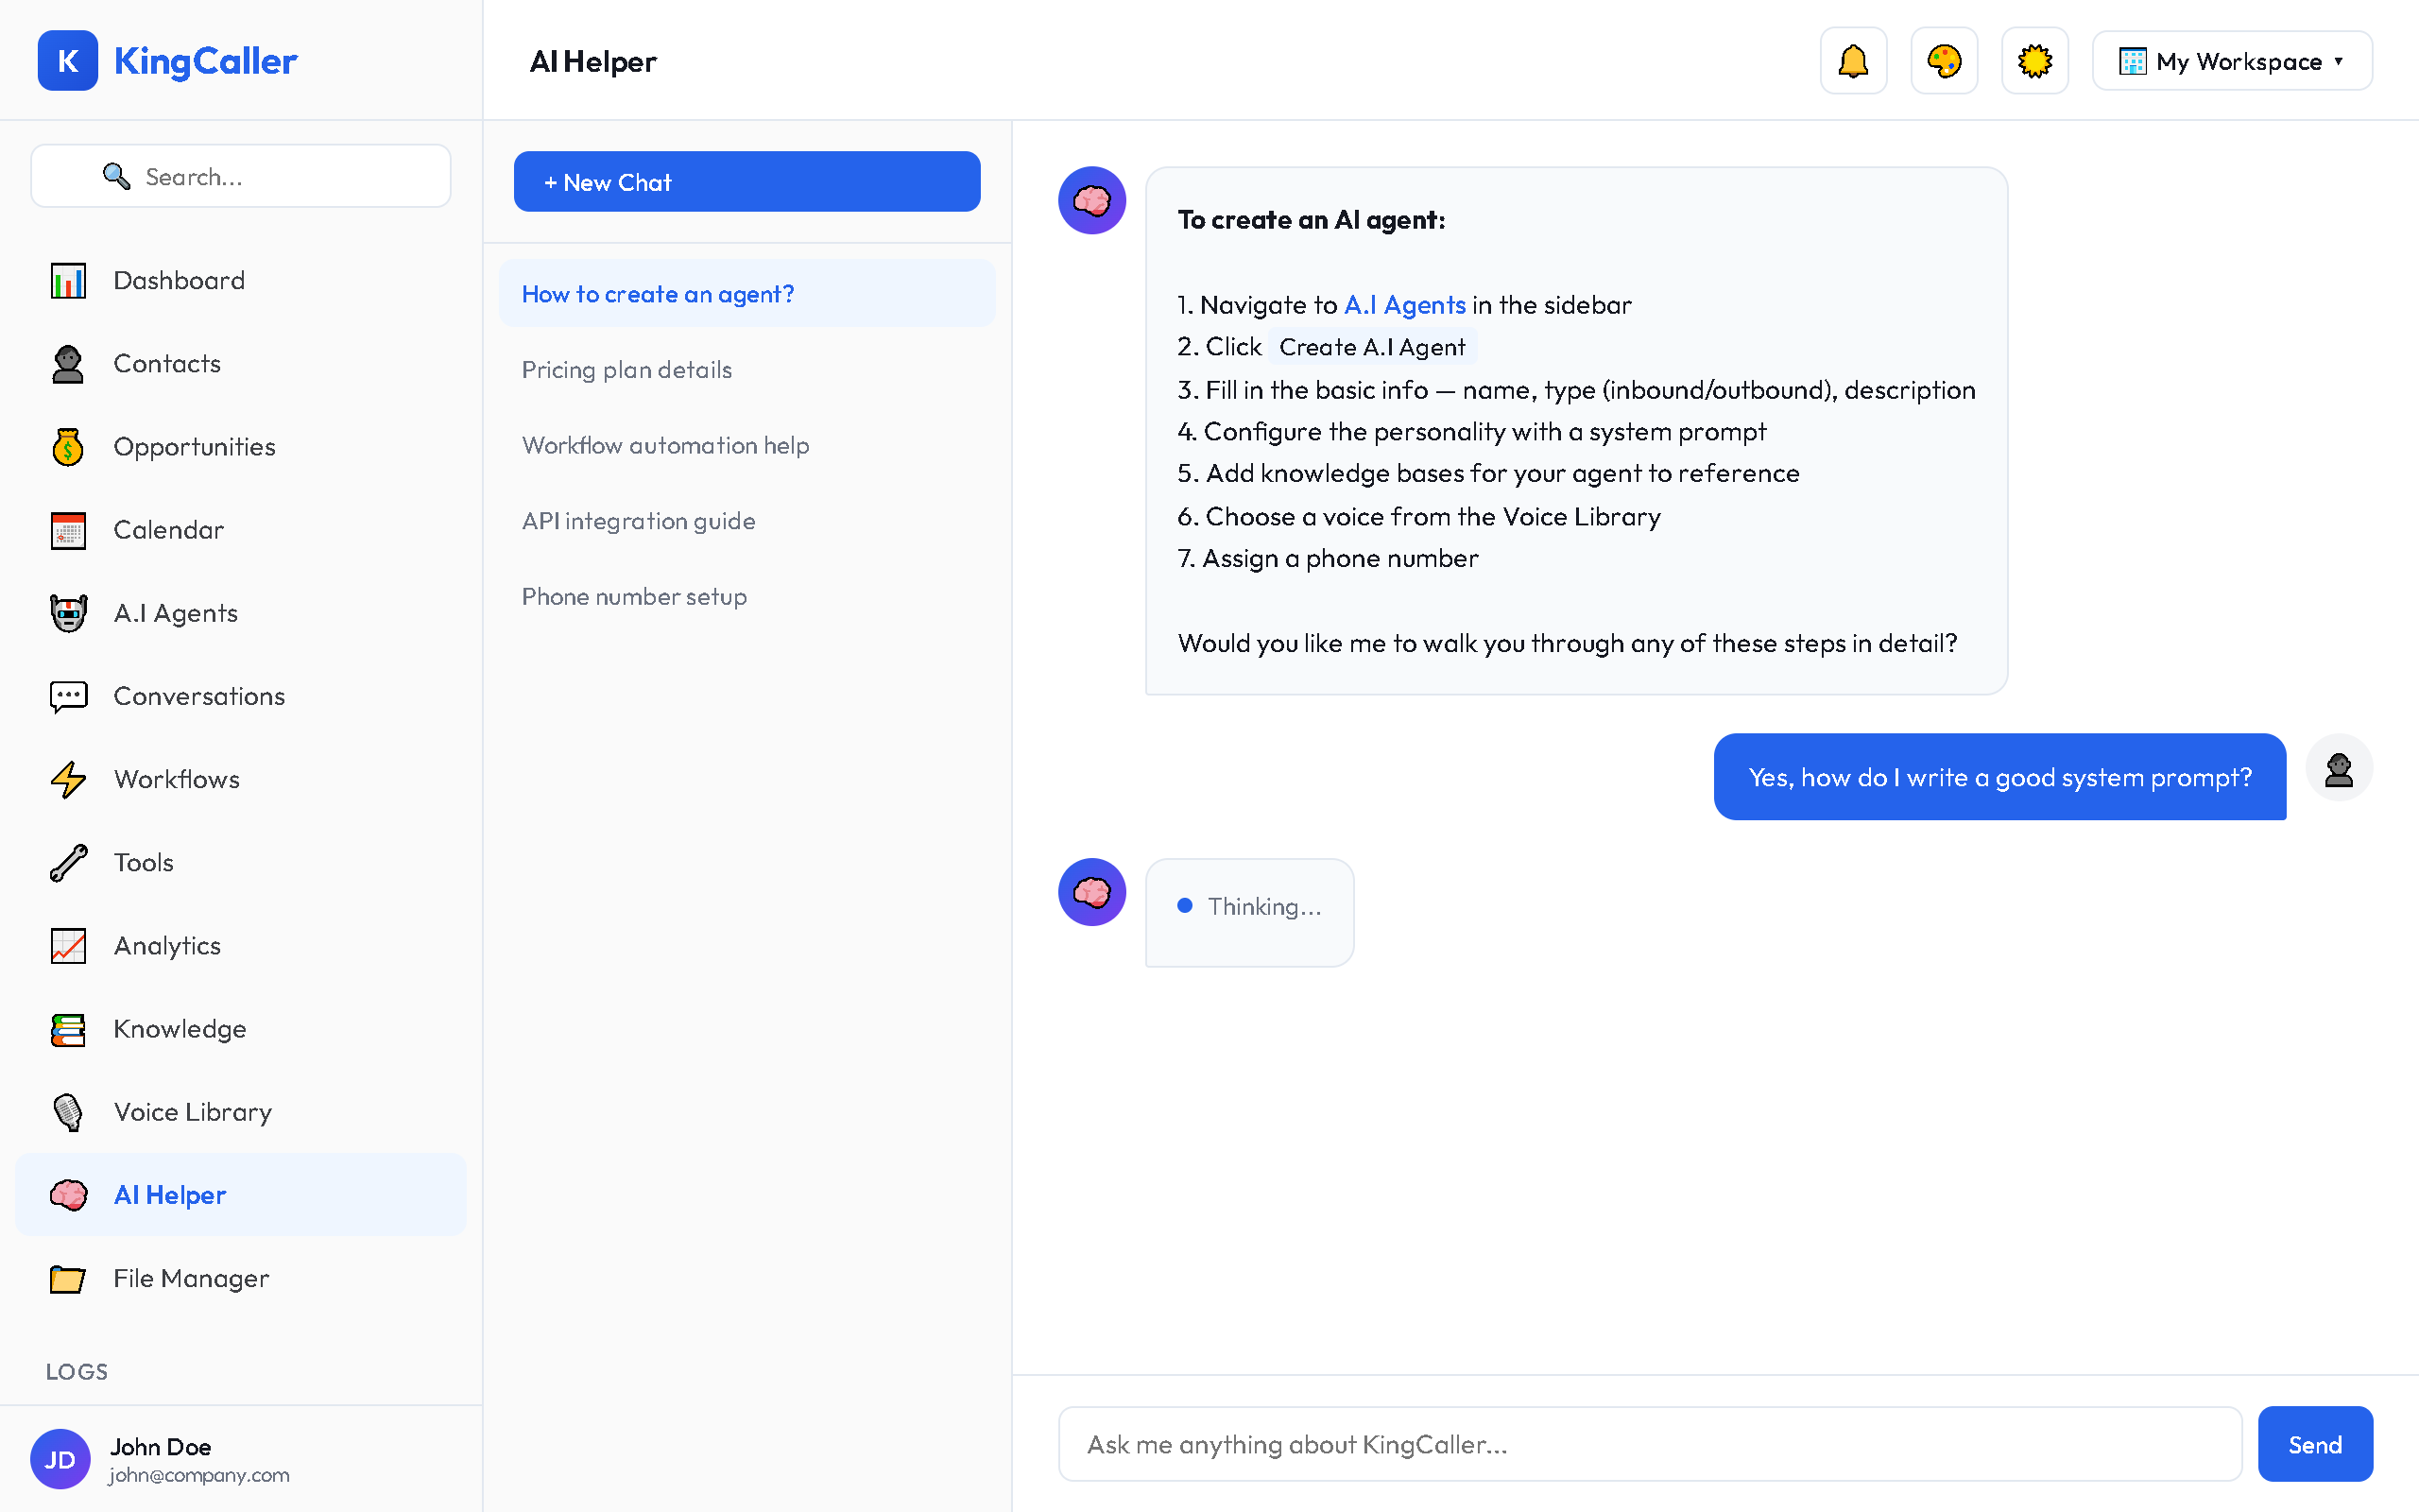
Task: Expand the LOGS section
Action: [x=76, y=1371]
